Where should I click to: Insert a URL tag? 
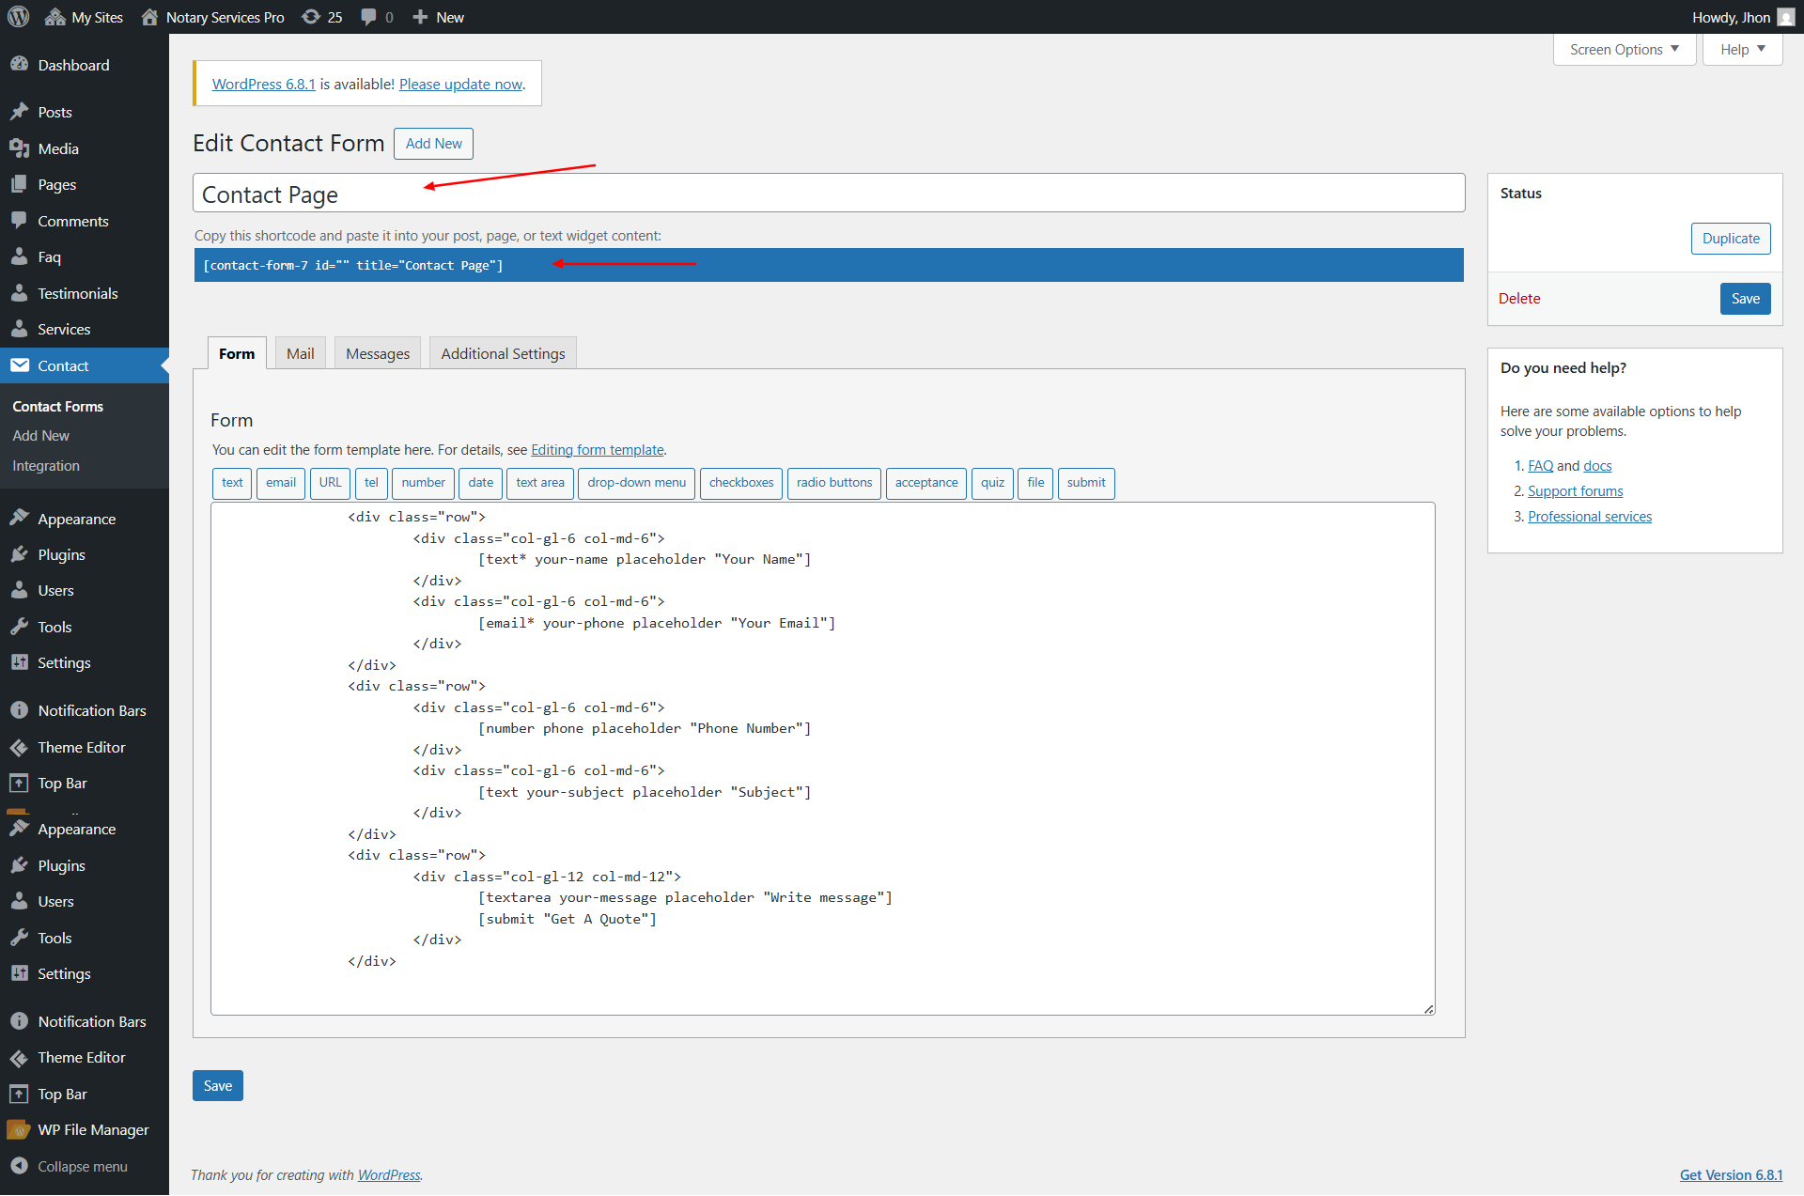tap(330, 483)
